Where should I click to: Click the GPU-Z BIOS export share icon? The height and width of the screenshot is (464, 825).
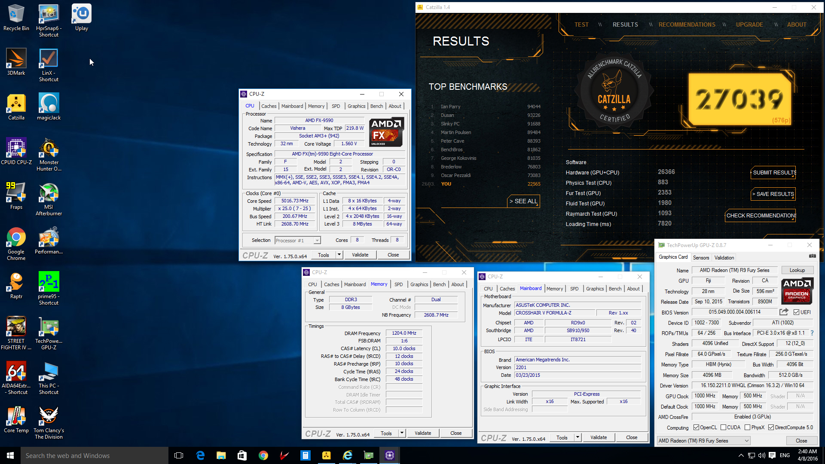[x=784, y=312]
